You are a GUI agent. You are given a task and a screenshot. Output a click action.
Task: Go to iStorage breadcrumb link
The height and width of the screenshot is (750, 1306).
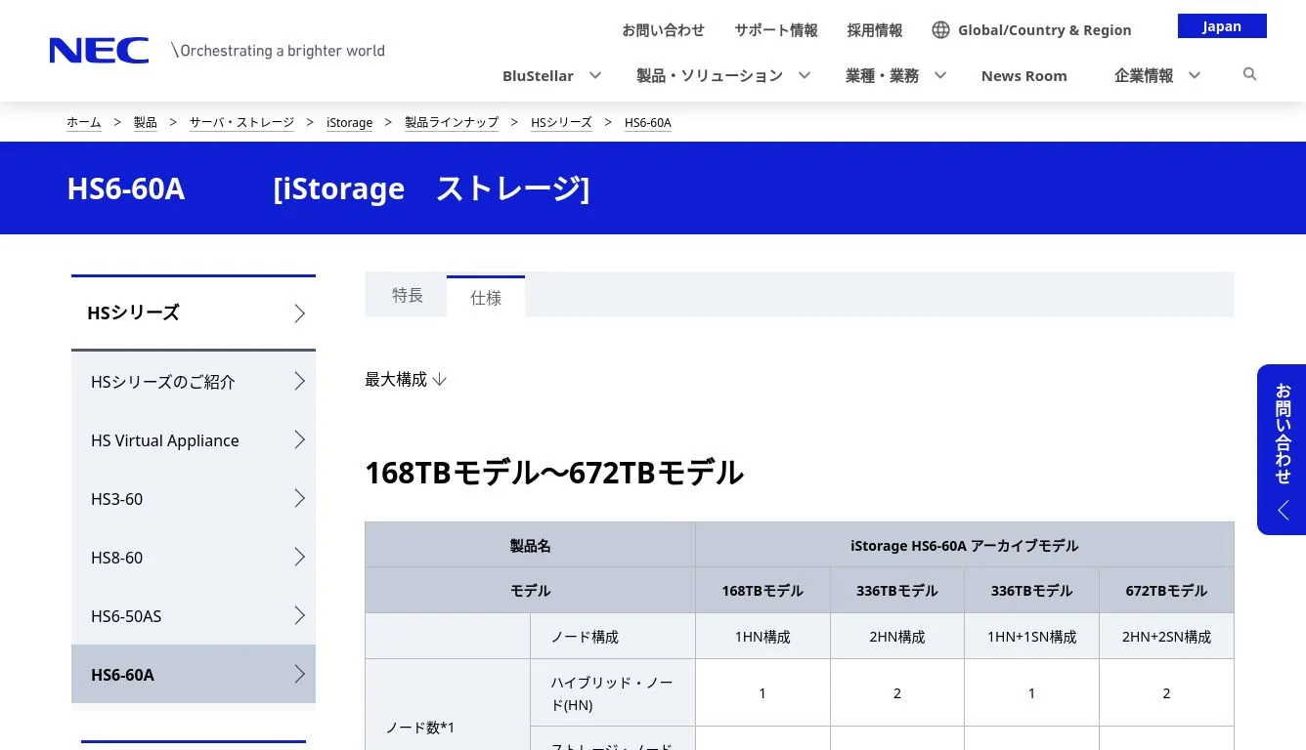(x=349, y=123)
